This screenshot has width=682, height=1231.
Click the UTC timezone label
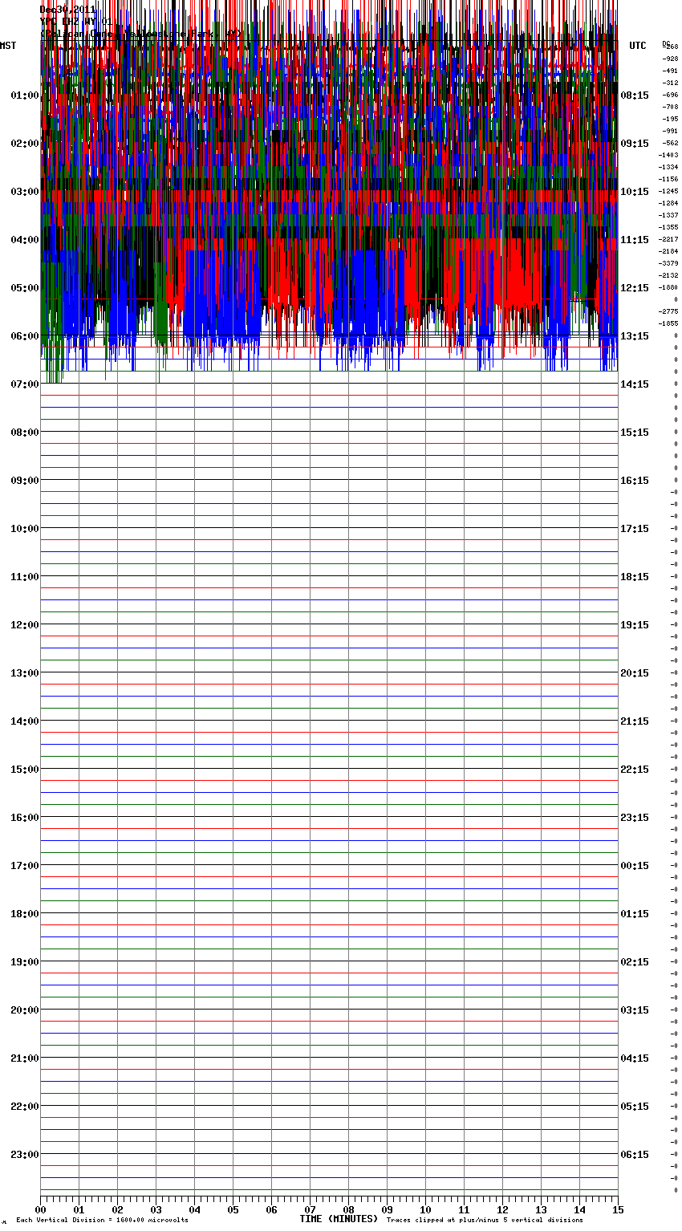point(637,46)
